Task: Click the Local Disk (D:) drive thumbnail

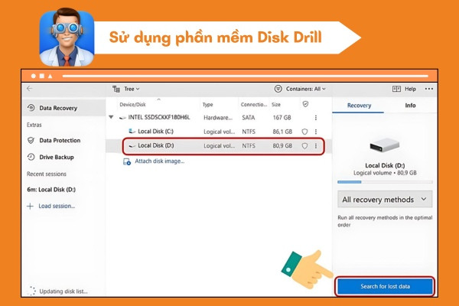Action: [384, 145]
